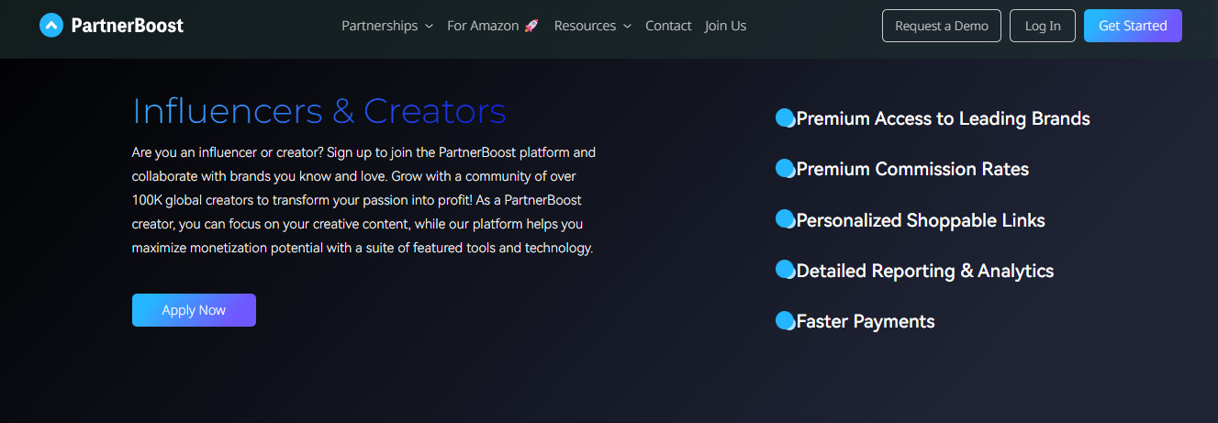The width and height of the screenshot is (1218, 423).
Task: Click the PartnerBoost brand name text
Action: pos(127,26)
